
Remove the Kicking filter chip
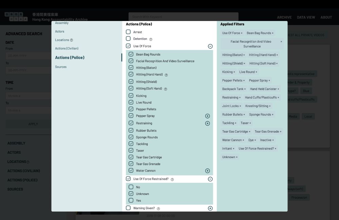234,72
